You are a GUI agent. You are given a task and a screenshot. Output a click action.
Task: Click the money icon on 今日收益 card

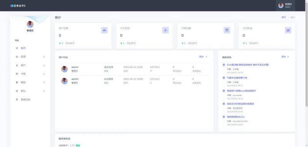[288, 30]
